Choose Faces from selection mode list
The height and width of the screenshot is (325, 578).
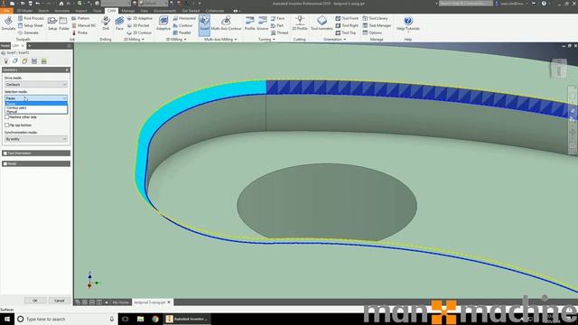pyautogui.click(x=36, y=104)
